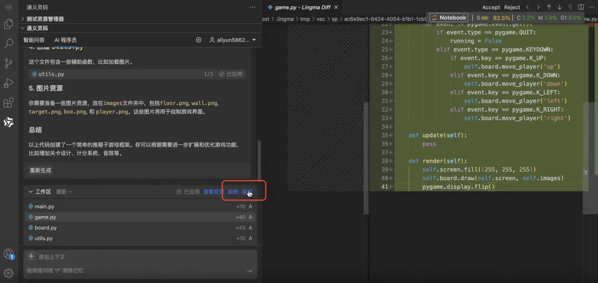Open the Extensions view icon

pyautogui.click(x=8, y=102)
